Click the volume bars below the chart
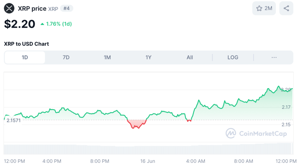Image resolution: width=299 pixels, height=165 pixels. pos(148,149)
